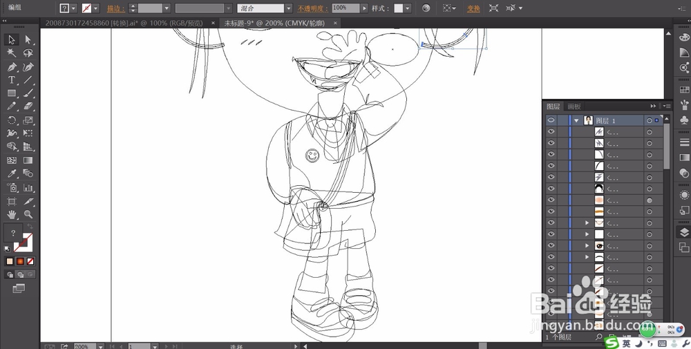691x349 pixels.
Task: Select the Rectangle tool
Action: 12,93
